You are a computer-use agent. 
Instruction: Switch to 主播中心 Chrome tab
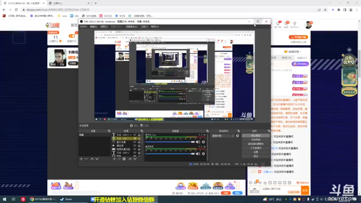pos(69,3)
